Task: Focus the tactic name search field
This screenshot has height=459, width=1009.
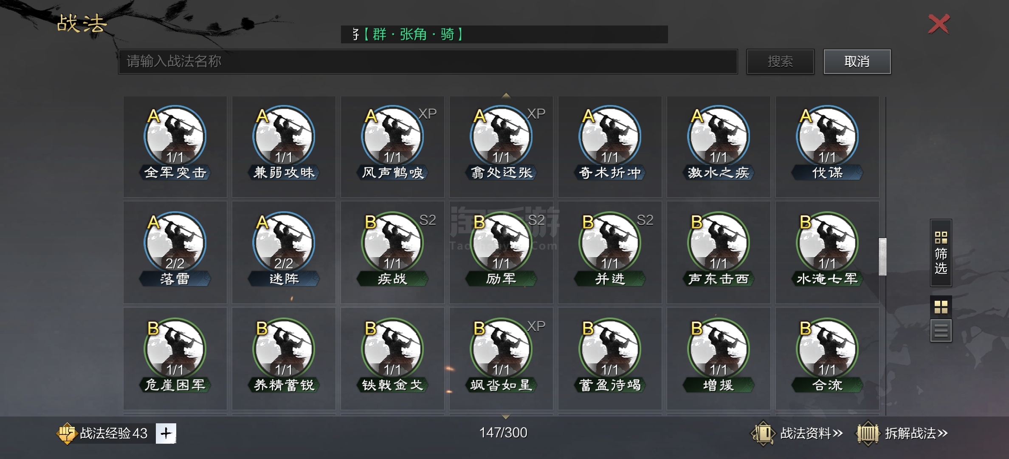Action: (x=428, y=62)
